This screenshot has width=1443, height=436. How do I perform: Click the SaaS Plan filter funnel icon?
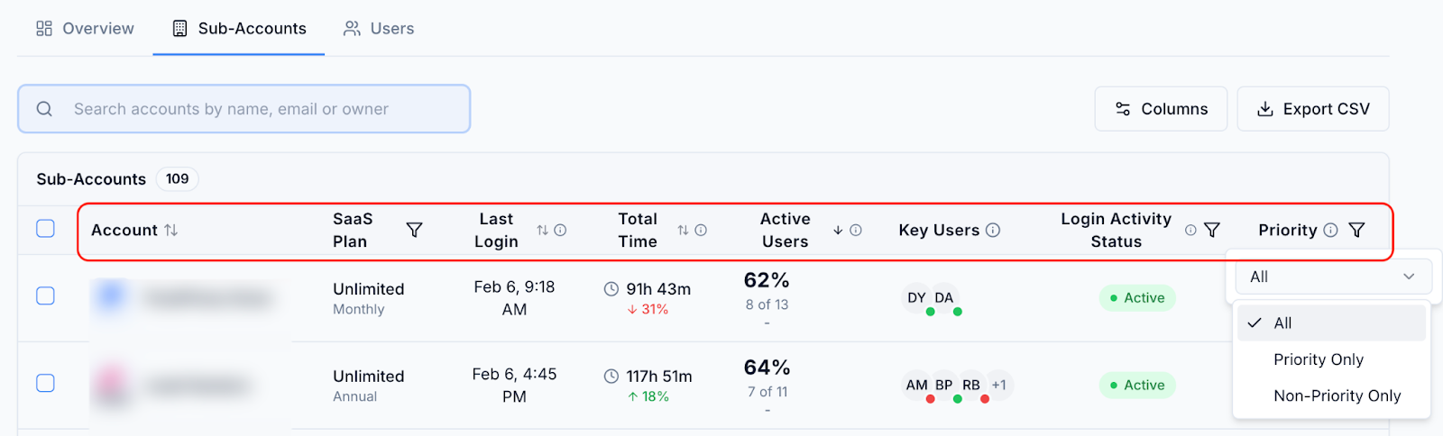[415, 231]
